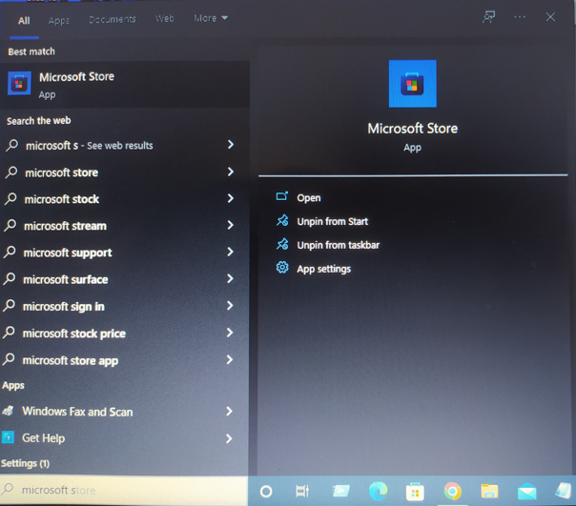This screenshot has height=506, width=576.
Task: Open the Microsoft Store best match result
Action: [x=125, y=85]
